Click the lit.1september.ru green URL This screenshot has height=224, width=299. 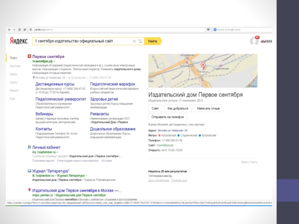coord(43,175)
